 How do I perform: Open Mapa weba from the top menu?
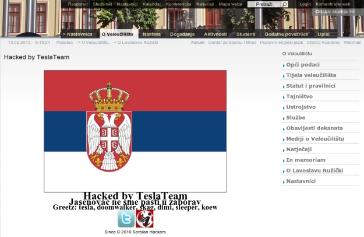230,4
